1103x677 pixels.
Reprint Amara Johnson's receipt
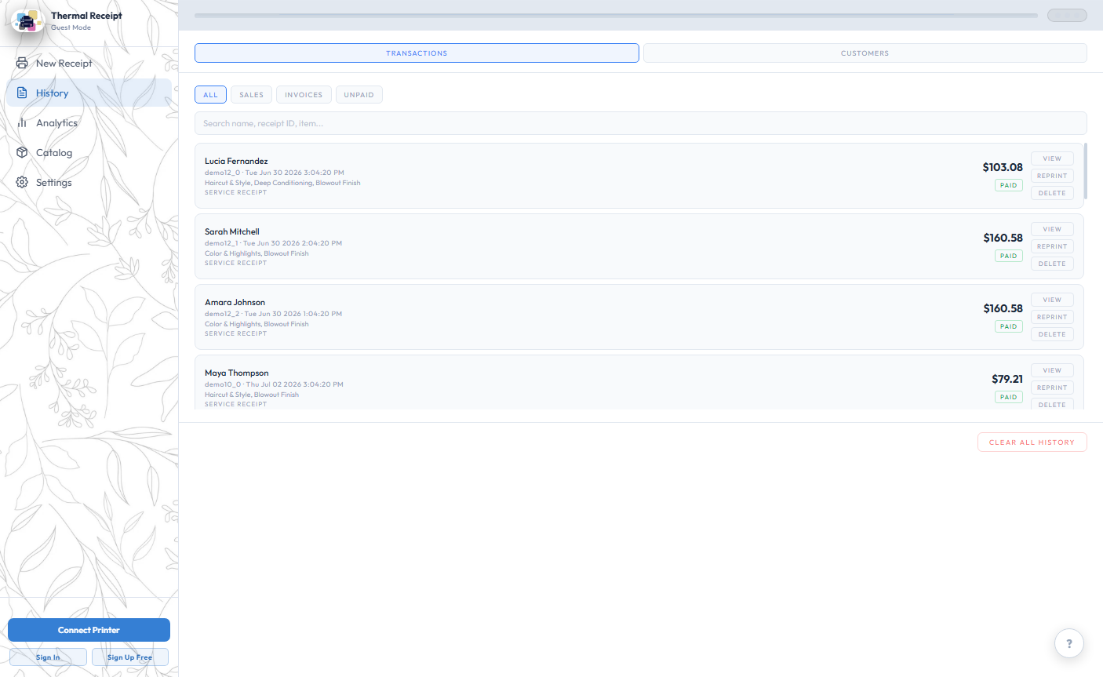1052,317
